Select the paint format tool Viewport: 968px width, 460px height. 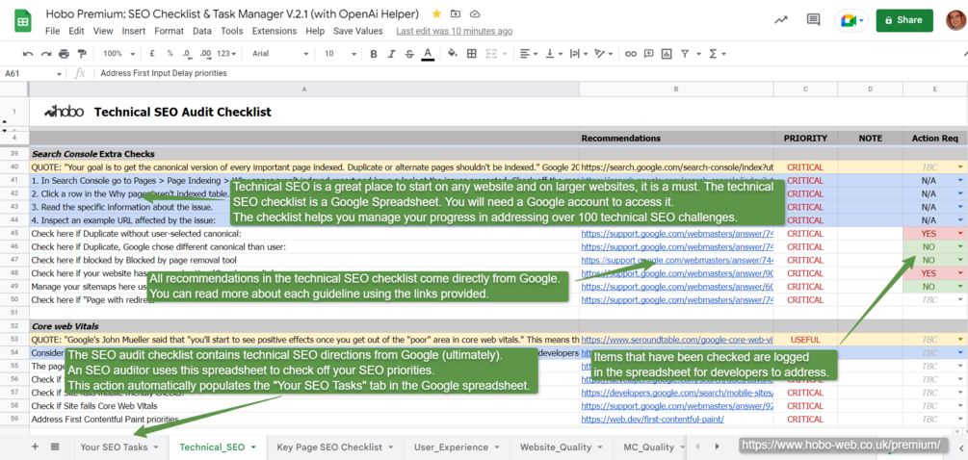point(82,54)
